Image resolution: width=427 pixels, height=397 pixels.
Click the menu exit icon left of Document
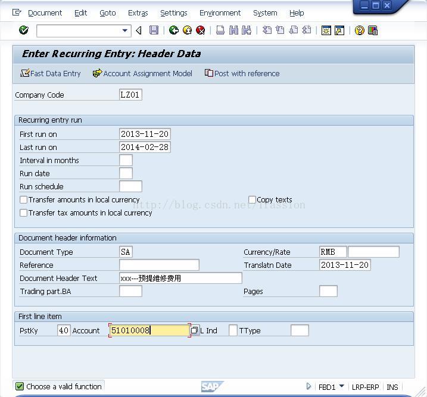point(17,12)
